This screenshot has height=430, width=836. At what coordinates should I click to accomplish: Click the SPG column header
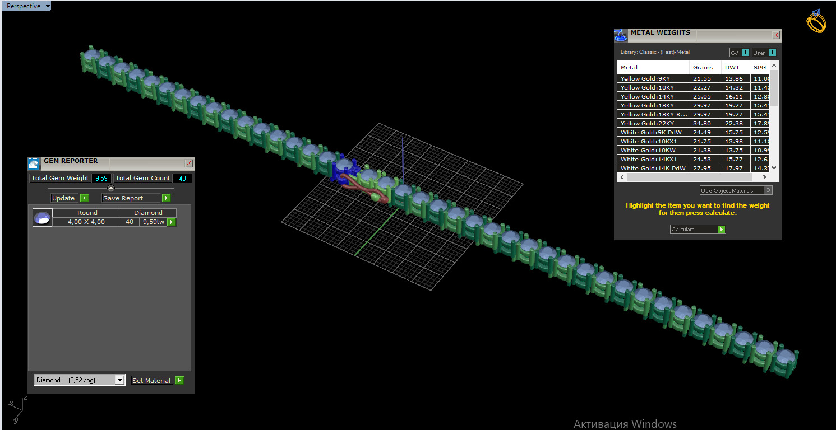(760, 67)
